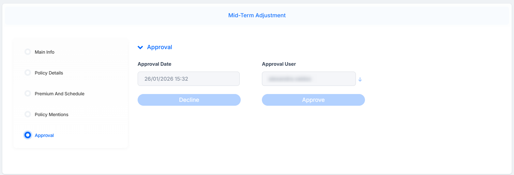Click the Approval User field
Screen dimensions: 514x175
tap(309, 79)
